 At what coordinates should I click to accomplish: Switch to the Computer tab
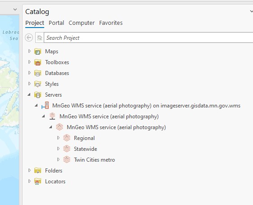pyautogui.click(x=82, y=23)
